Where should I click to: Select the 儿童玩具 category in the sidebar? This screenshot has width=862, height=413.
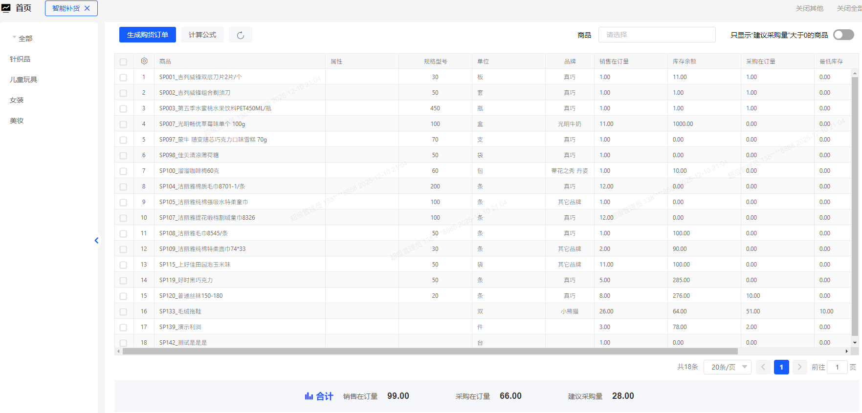(x=23, y=80)
